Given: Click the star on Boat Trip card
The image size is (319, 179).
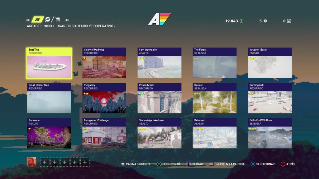Looking at the screenshot, I should 30,58.
